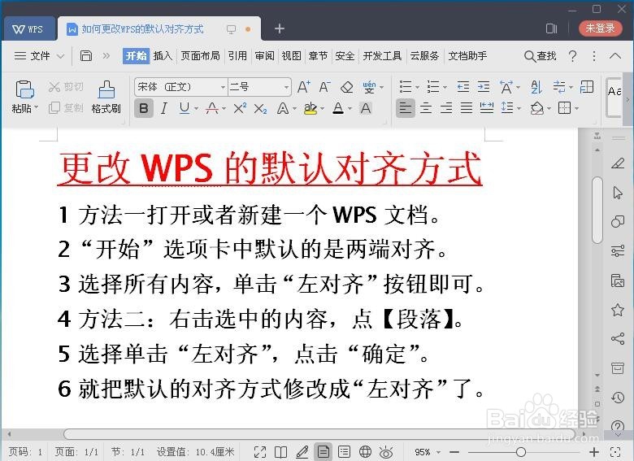Viewport: 634px width, 461px height.
Task: Open the zoom 95% dropdown arrow
Action: coord(438,452)
